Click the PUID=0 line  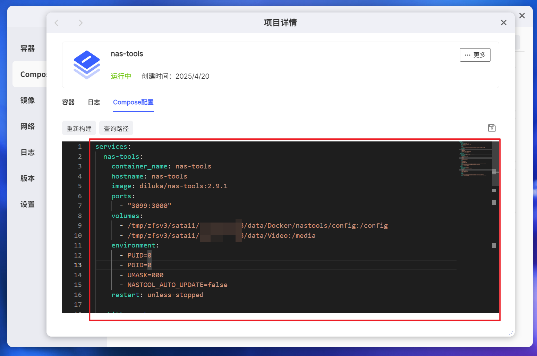coord(136,255)
